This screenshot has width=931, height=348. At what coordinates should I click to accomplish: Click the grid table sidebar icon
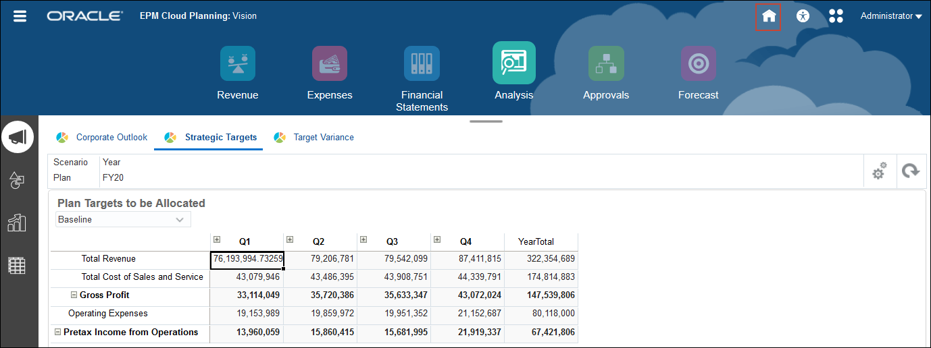[17, 265]
